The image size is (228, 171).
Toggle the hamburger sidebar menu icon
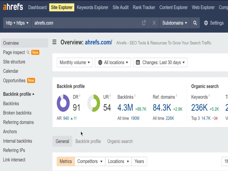(x=54, y=42)
